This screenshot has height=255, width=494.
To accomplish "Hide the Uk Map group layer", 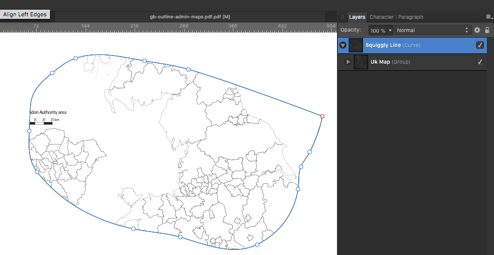I will (480, 62).
